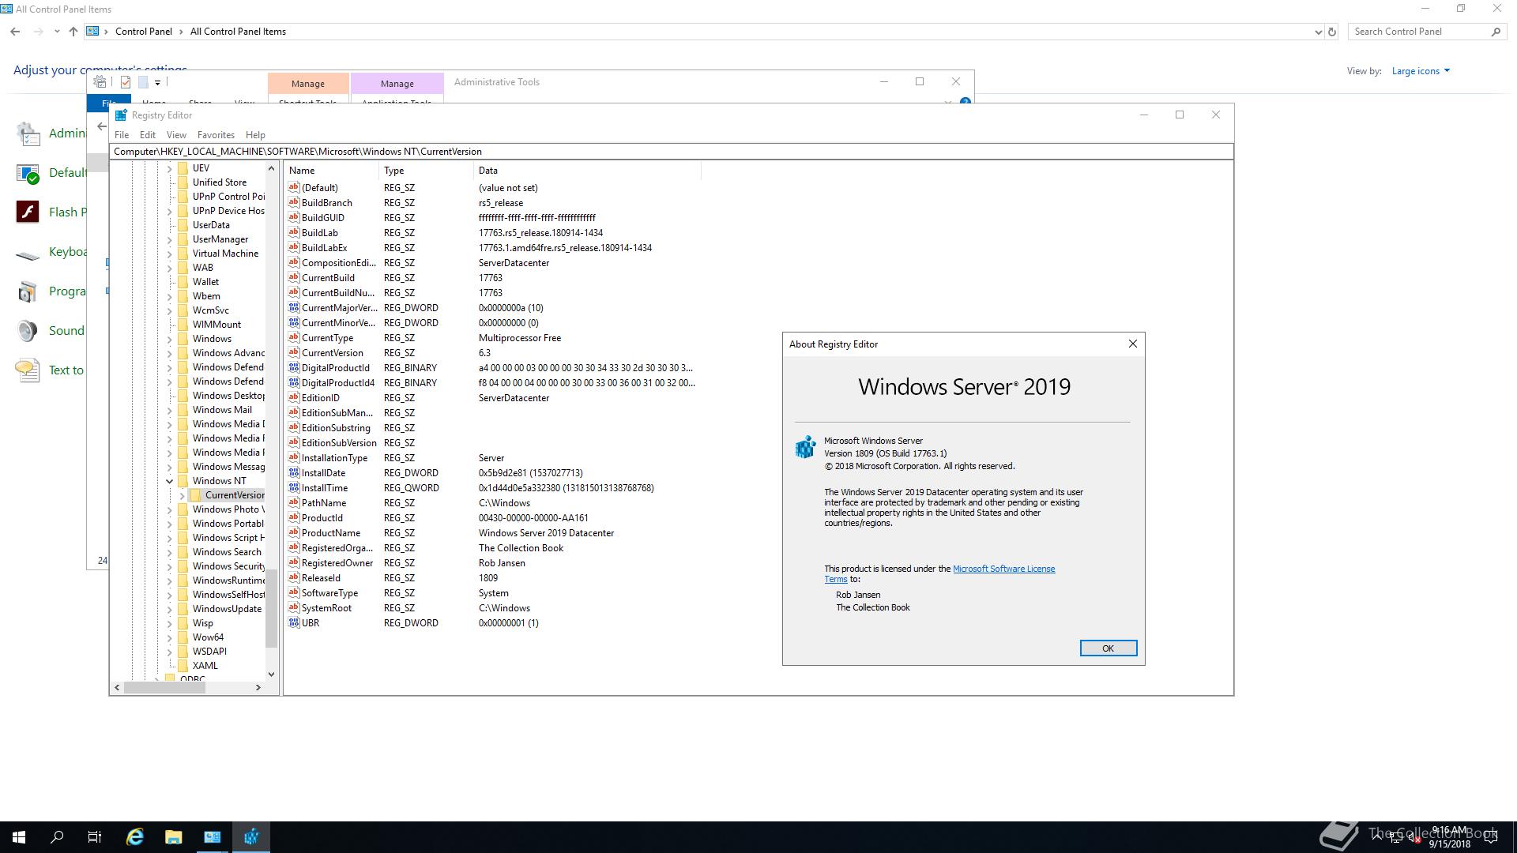
Task: Click the registry path address bar
Action: pyautogui.click(x=672, y=152)
